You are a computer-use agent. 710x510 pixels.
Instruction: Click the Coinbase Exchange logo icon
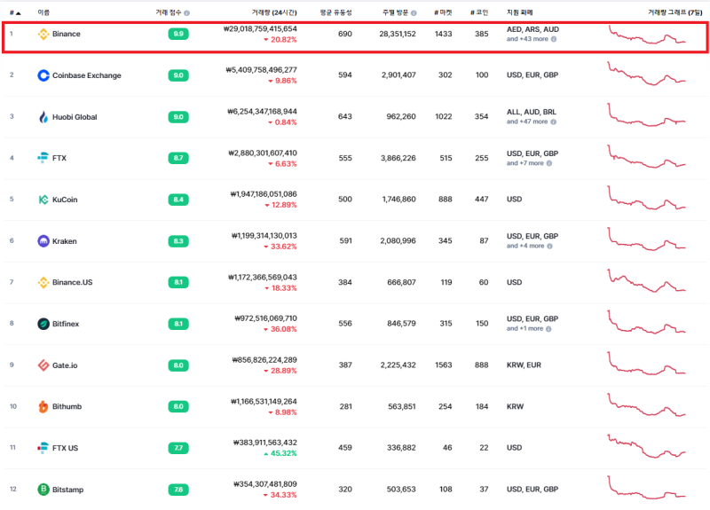point(43,75)
